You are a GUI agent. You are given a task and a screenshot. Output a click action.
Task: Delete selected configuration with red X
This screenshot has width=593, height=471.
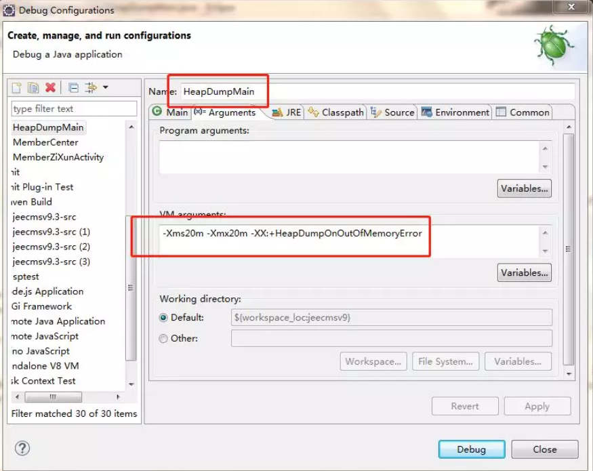pyautogui.click(x=50, y=88)
